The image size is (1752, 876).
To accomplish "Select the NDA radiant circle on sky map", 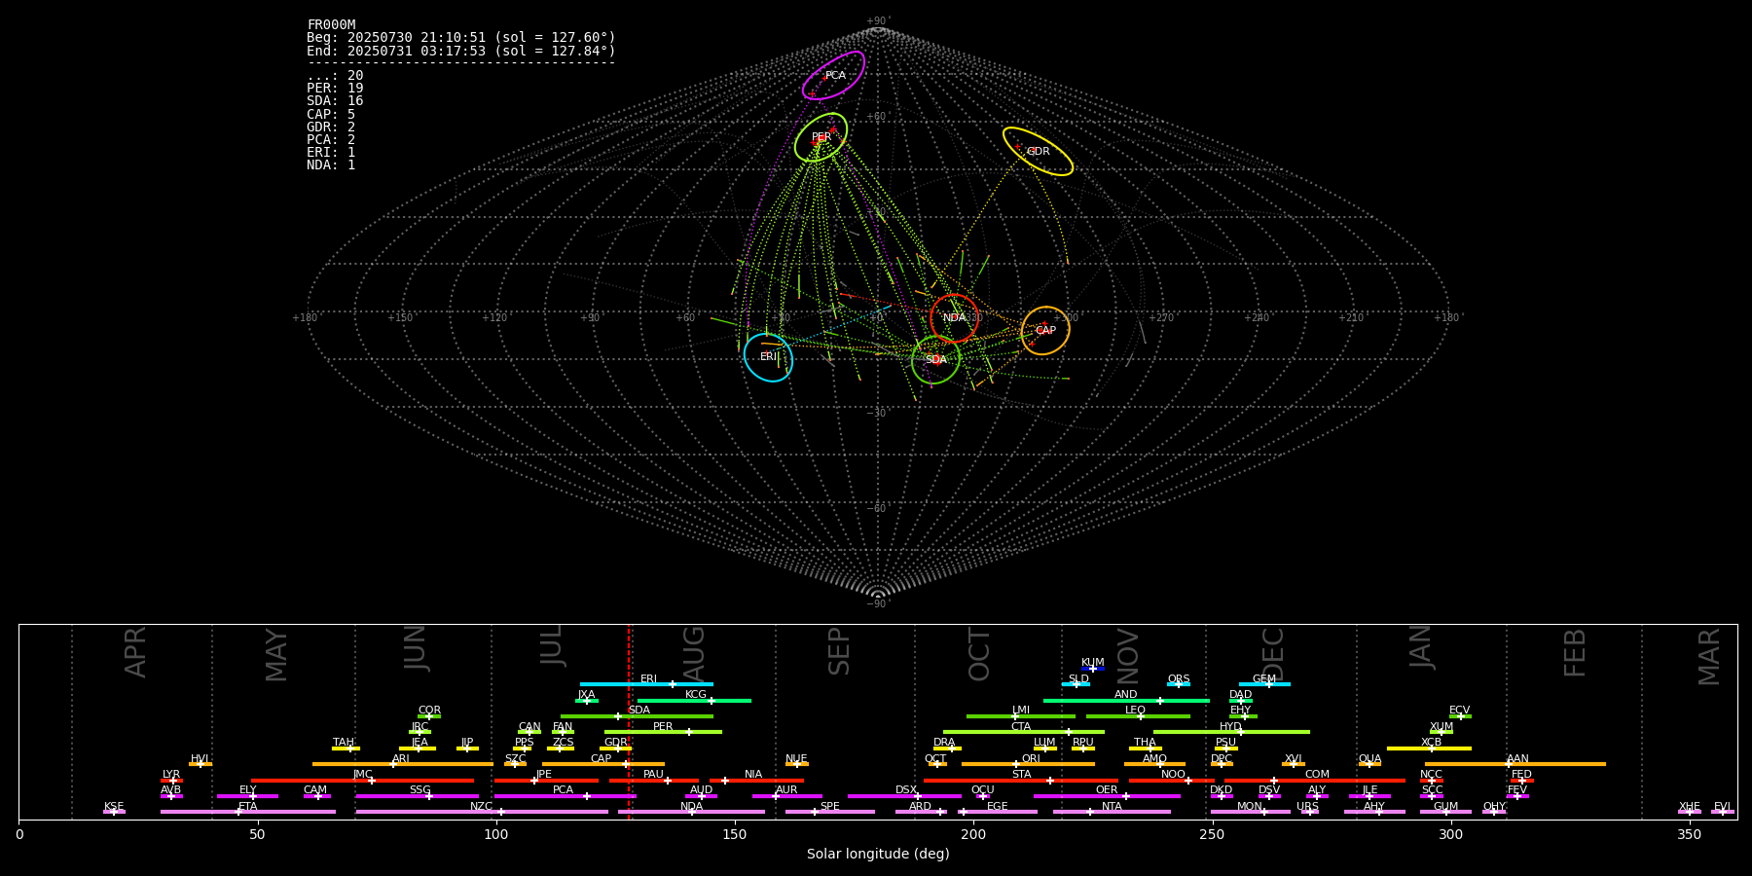I will tap(954, 318).
